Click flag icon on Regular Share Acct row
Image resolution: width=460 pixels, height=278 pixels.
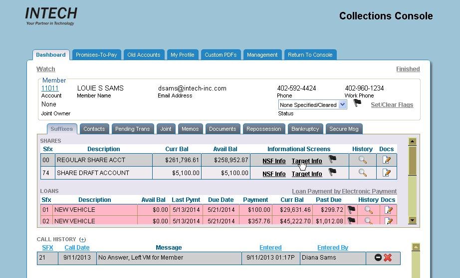click(x=332, y=160)
